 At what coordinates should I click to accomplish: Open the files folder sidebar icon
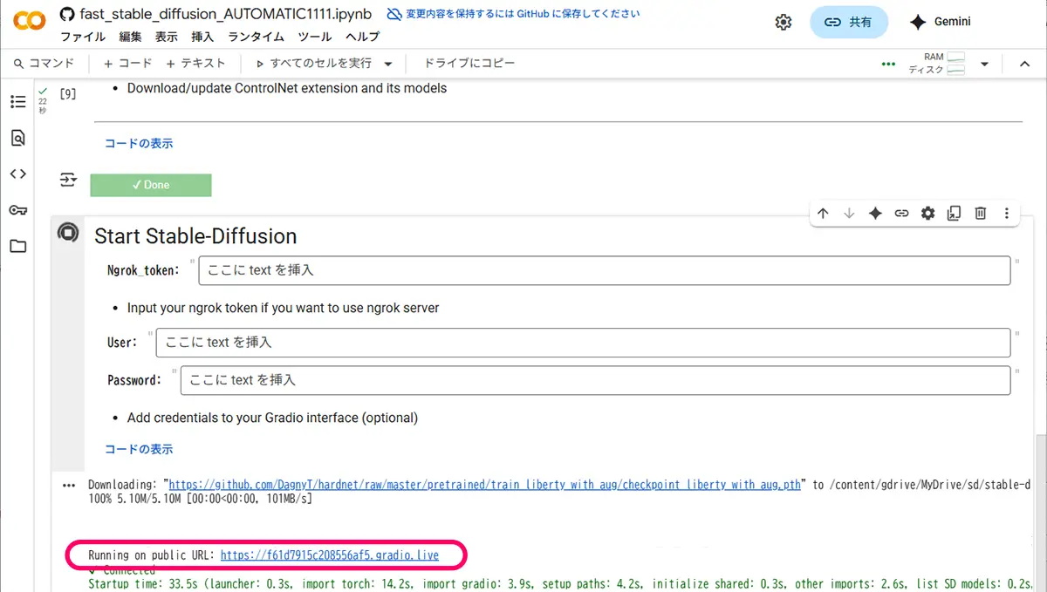coord(18,246)
